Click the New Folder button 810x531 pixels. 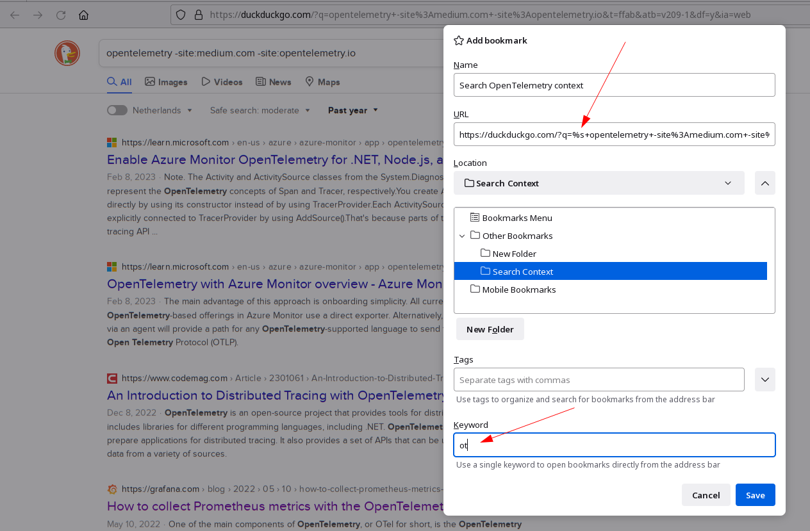(x=490, y=329)
